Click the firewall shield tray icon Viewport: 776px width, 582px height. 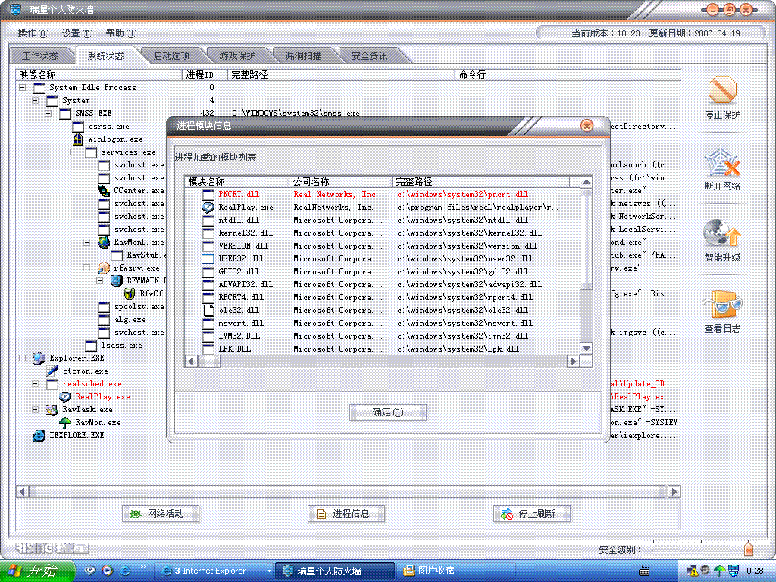pos(734,571)
